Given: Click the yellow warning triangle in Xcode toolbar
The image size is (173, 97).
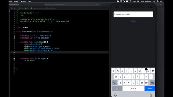Looking at the screenshot, I should (98, 5).
